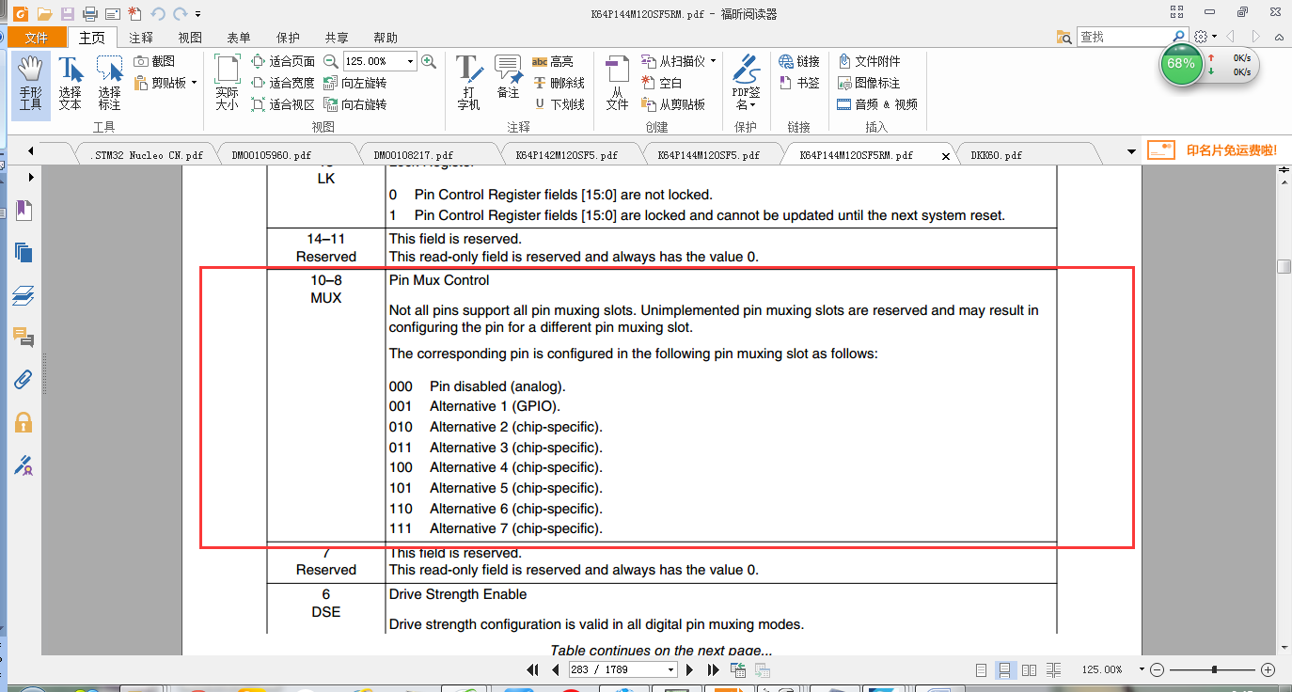Viewport: 1292px width, 692px height.
Task: Switch to the Comment (注释) ribbon tab
Action: pyautogui.click(x=141, y=38)
